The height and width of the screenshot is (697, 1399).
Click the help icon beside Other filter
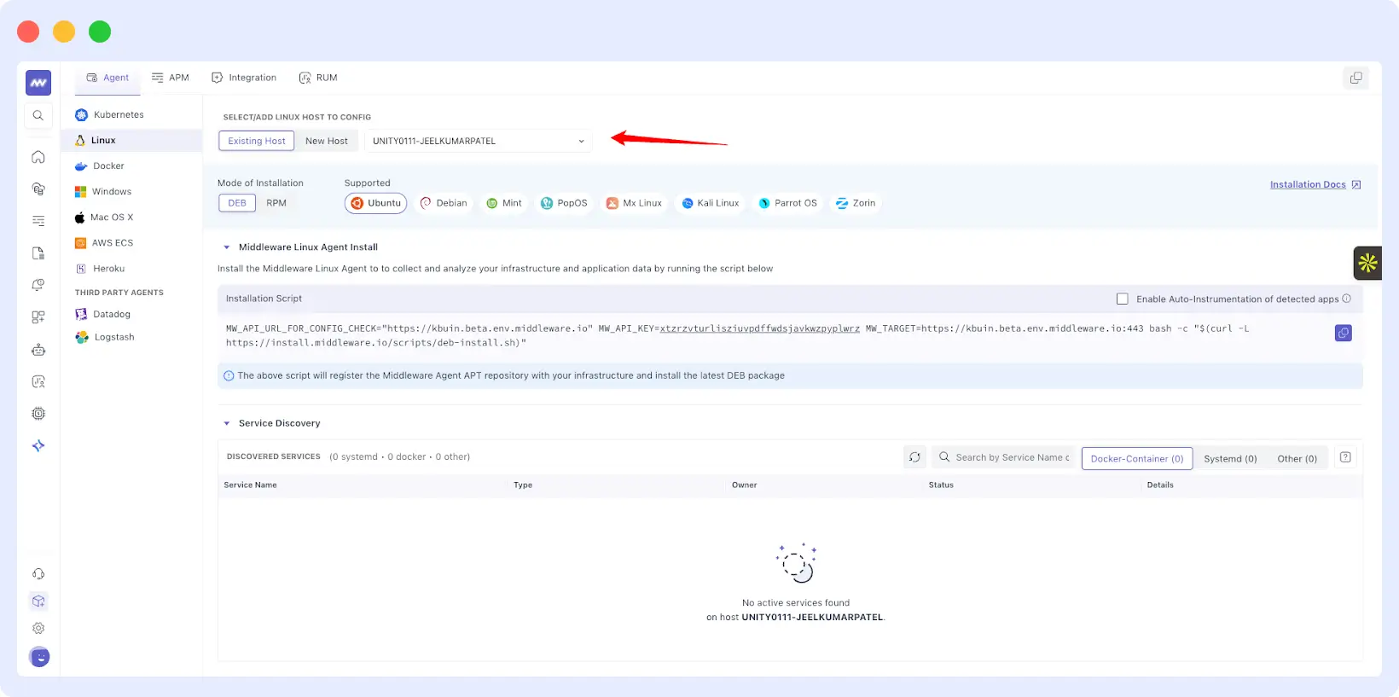pos(1345,458)
